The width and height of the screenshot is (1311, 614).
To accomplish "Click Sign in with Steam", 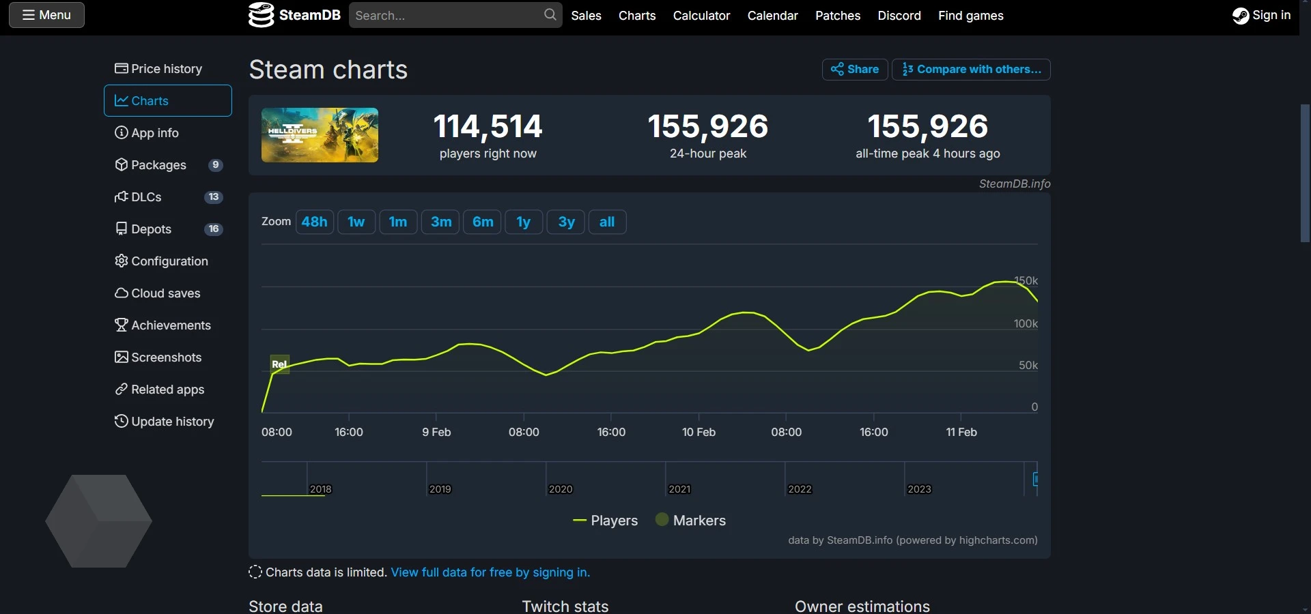I will pyautogui.click(x=1261, y=15).
